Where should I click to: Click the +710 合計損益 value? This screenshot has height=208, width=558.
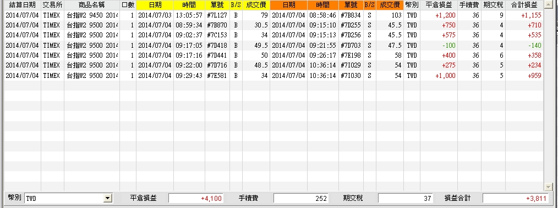coord(534,25)
